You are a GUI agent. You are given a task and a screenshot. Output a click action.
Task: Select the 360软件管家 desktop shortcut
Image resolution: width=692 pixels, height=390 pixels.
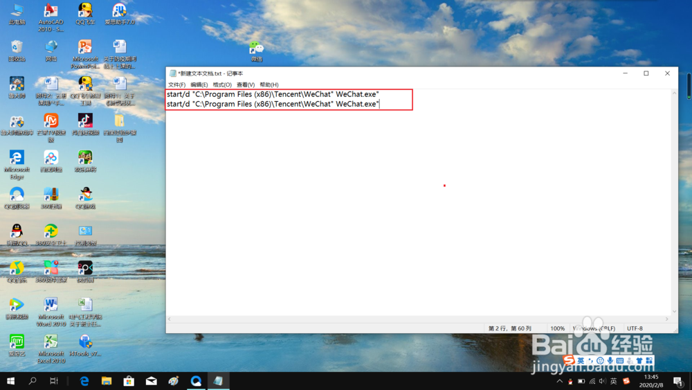[x=51, y=271]
